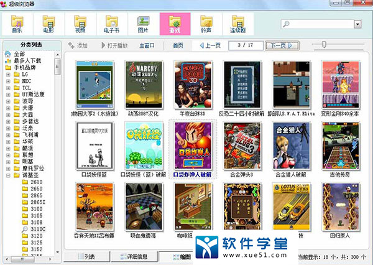Select Nokia model 2865I folder

pos(34,202)
